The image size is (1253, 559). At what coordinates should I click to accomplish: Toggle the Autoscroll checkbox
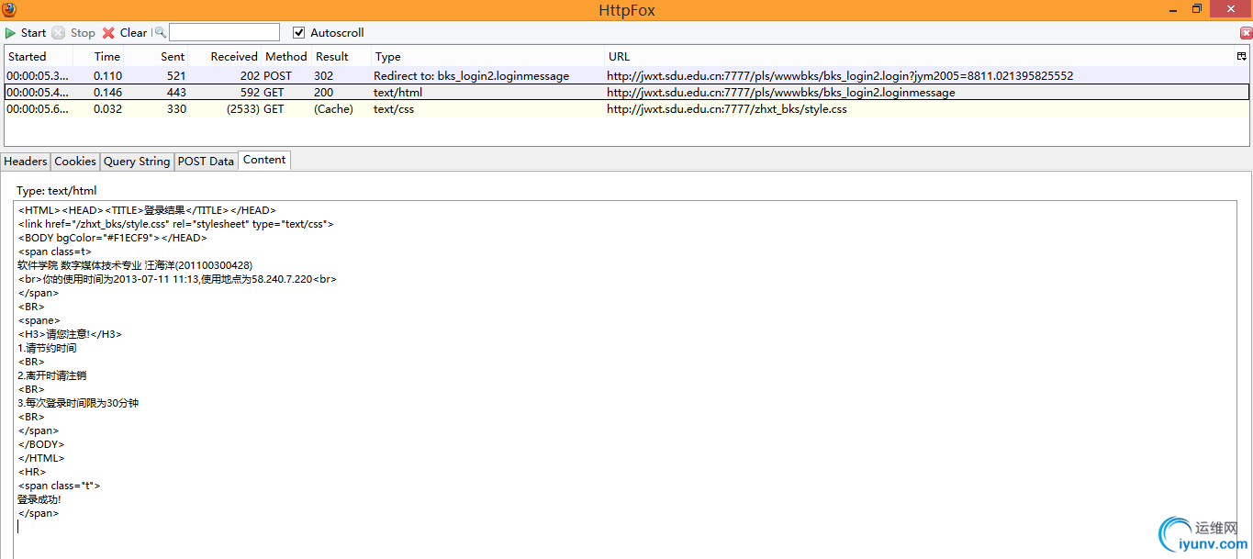point(298,32)
